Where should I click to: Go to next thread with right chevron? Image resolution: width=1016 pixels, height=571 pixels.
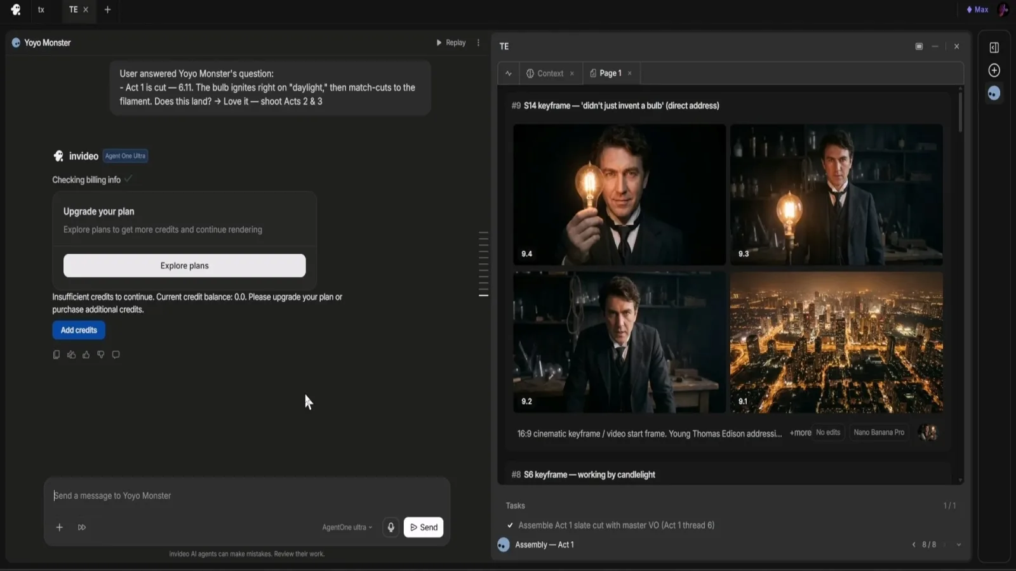tap(944, 545)
